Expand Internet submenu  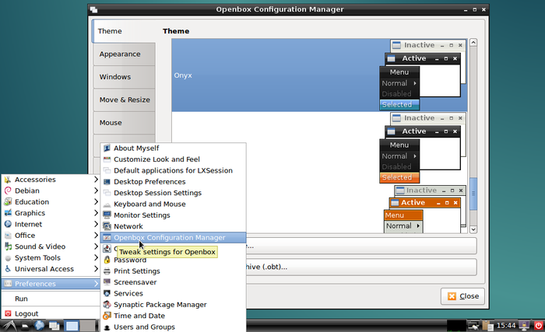click(x=51, y=225)
